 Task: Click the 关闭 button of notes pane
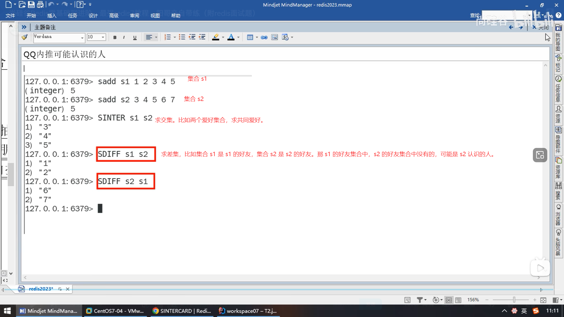click(540, 27)
